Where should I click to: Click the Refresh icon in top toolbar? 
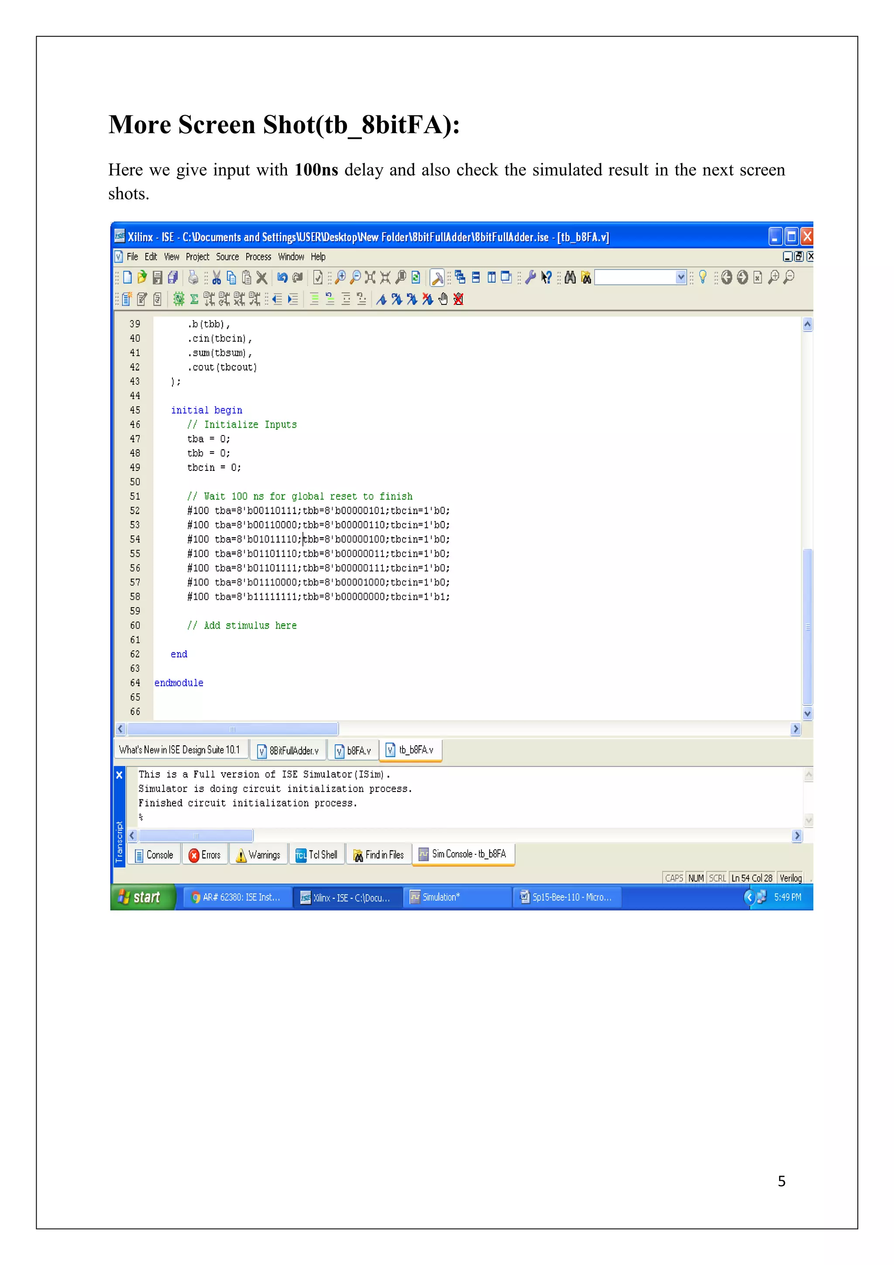coord(416,277)
